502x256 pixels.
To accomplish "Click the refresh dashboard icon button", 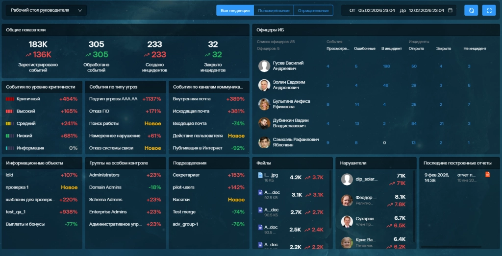I will pos(471,10).
